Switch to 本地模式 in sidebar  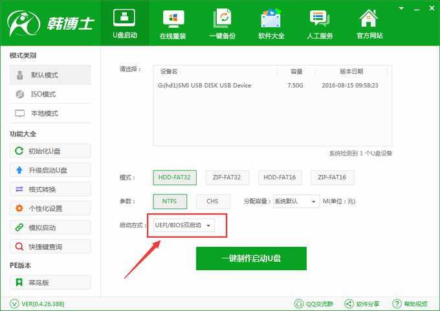(x=44, y=113)
